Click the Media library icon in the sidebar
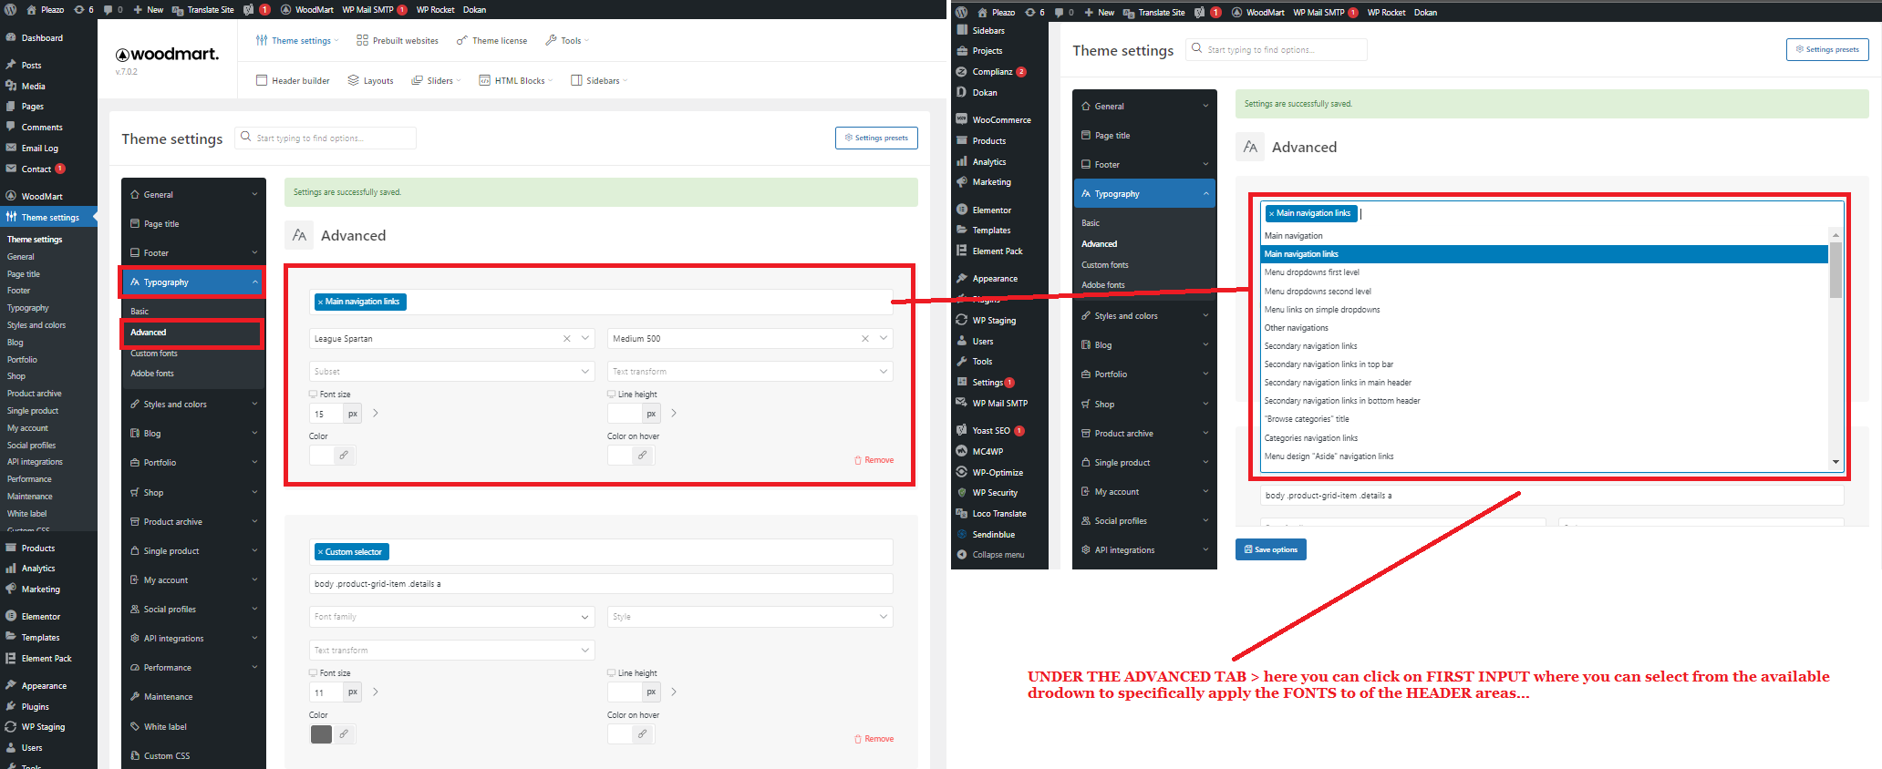Screen dimensions: 1882x769 (11, 86)
